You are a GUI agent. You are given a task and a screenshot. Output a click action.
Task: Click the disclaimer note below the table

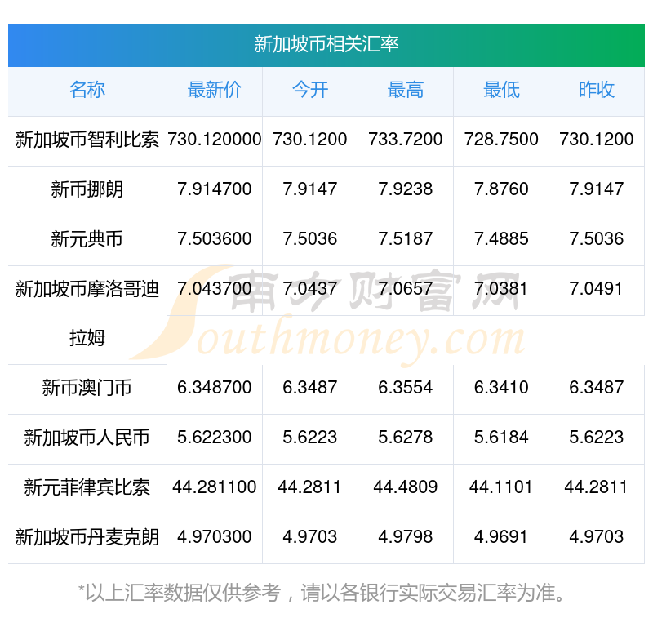click(322, 593)
